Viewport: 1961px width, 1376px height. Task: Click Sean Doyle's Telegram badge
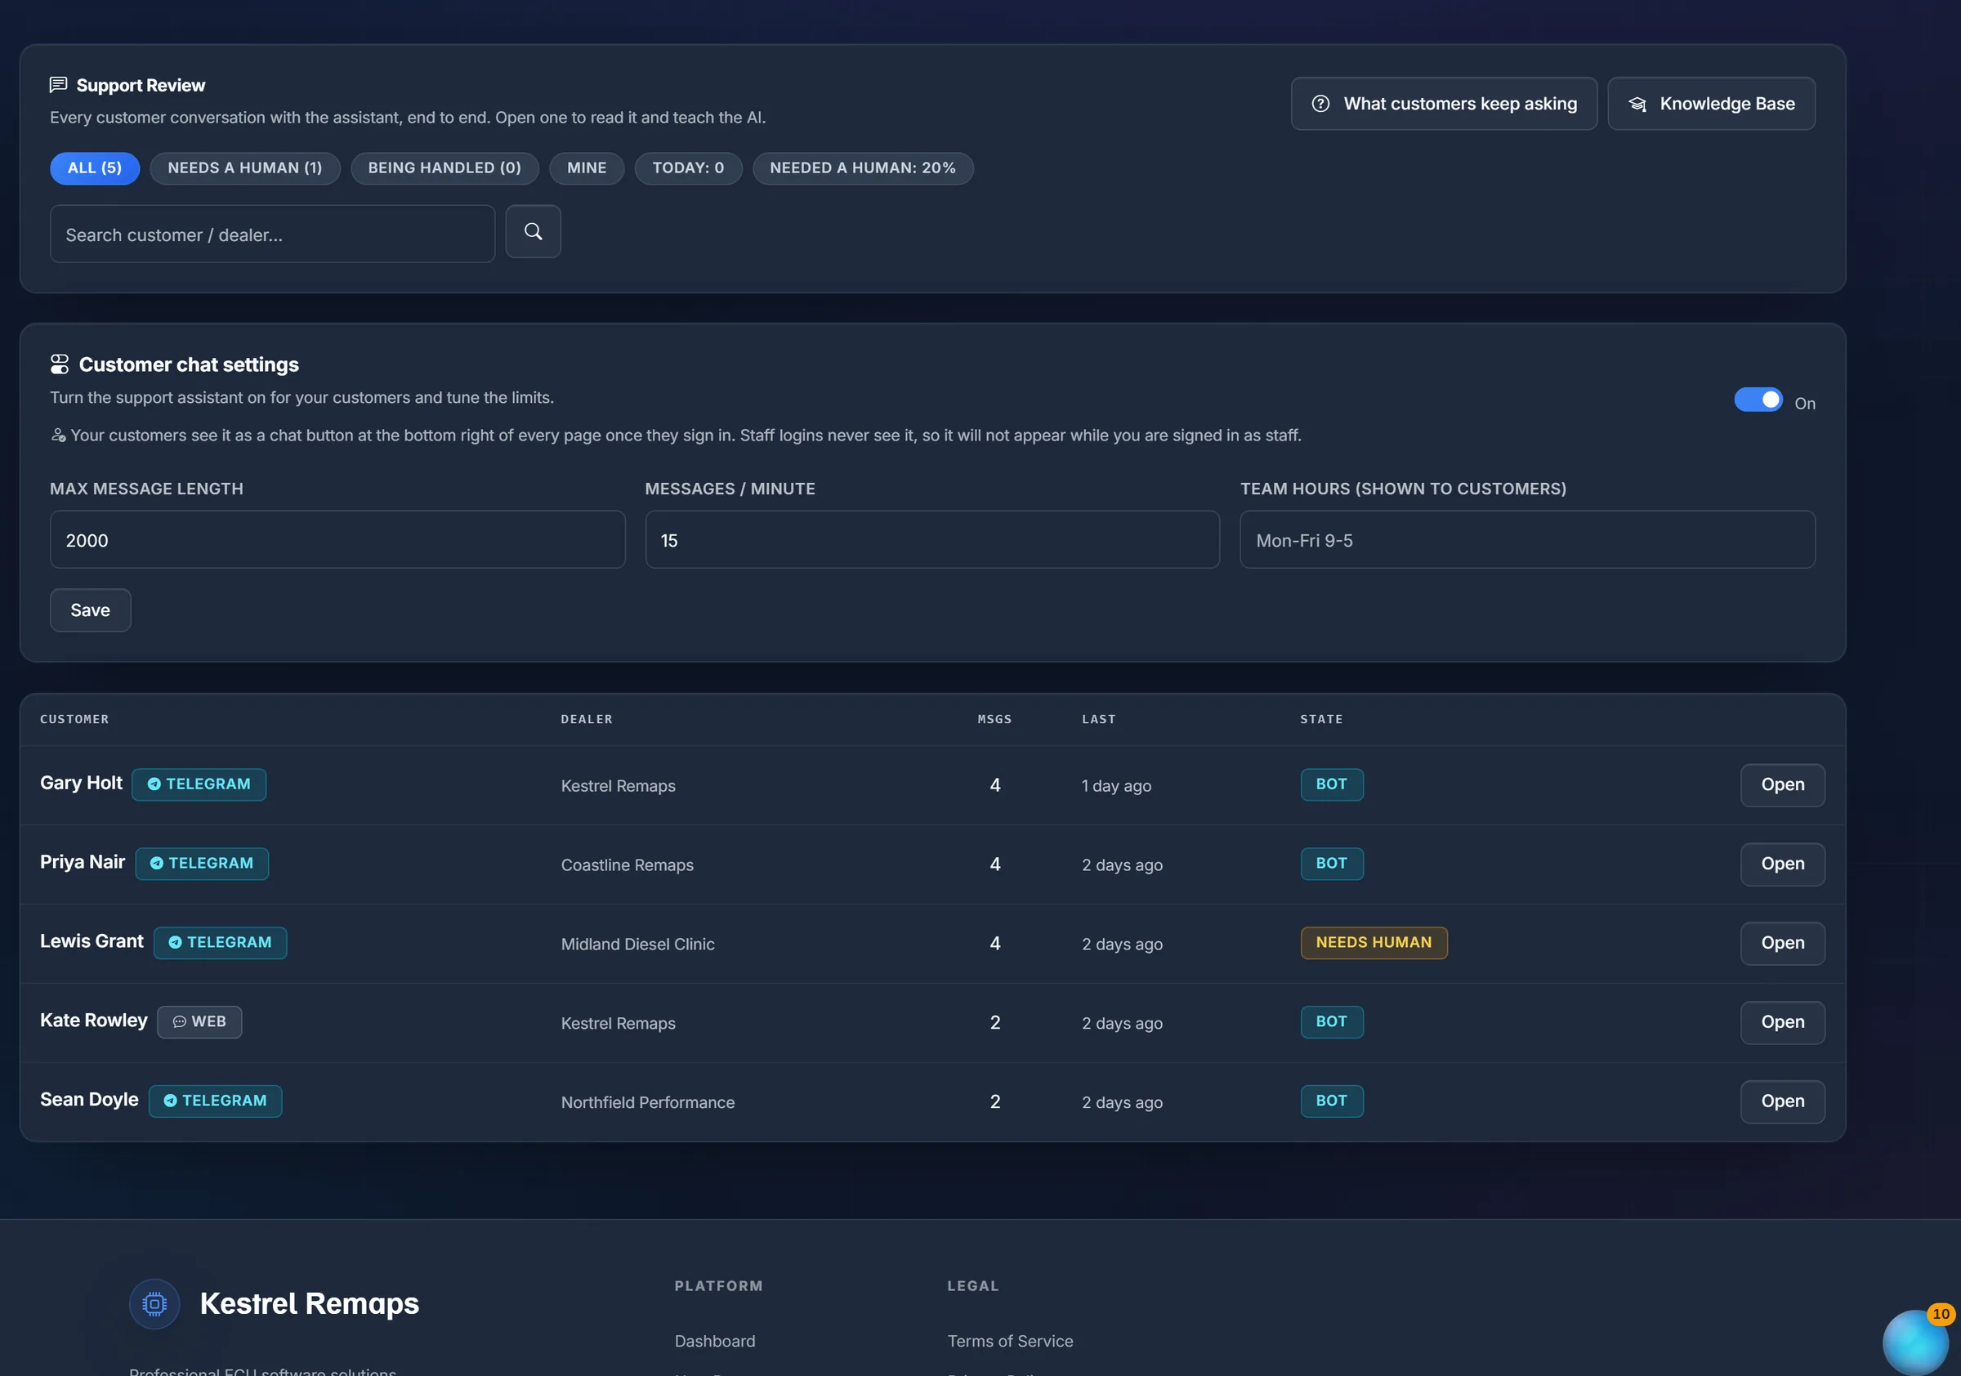click(x=215, y=1100)
